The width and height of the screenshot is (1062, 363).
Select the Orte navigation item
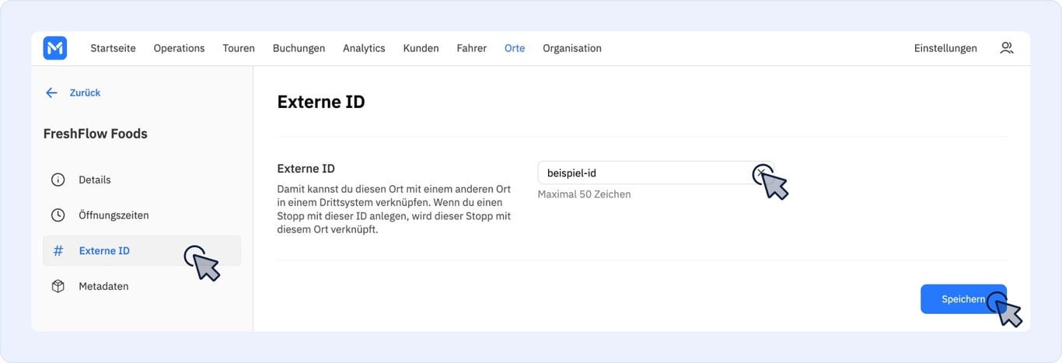(515, 48)
